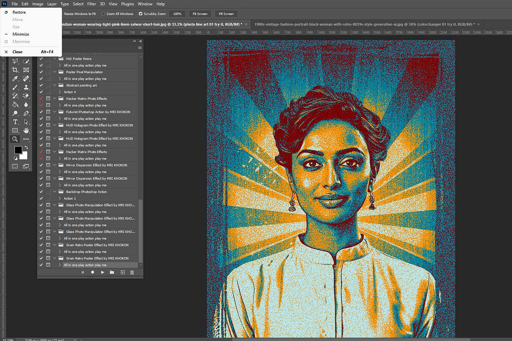Select the Brush tool

click(x=15, y=87)
